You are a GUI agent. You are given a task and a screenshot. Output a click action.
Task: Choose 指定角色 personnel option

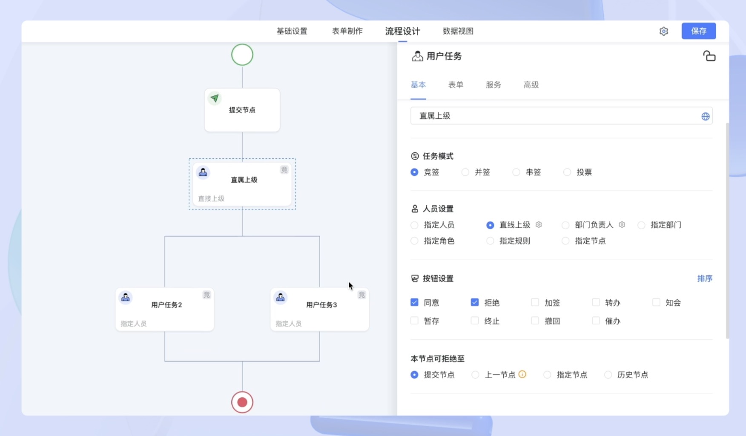pyautogui.click(x=414, y=241)
